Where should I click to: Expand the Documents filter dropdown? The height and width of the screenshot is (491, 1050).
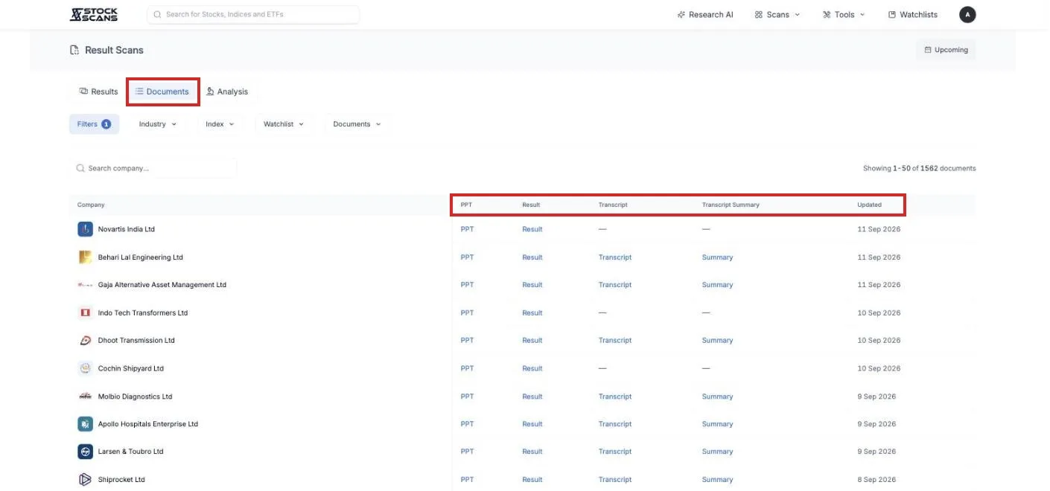point(357,124)
